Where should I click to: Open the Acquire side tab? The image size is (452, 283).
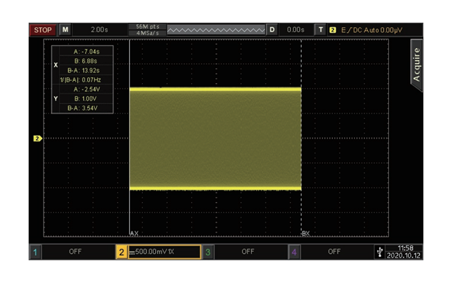[416, 65]
